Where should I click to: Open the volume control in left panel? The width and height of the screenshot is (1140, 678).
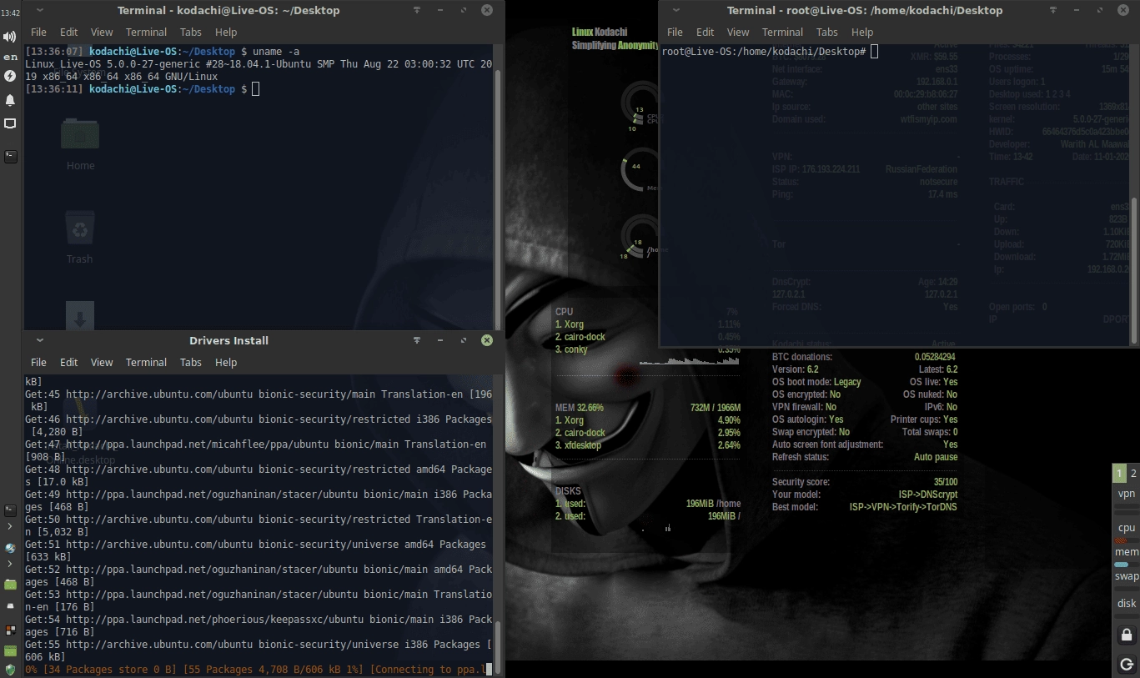(10, 37)
